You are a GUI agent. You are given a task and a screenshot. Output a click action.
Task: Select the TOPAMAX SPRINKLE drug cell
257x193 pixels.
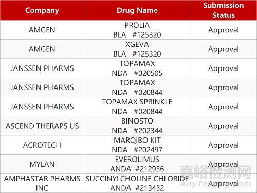coord(137,107)
